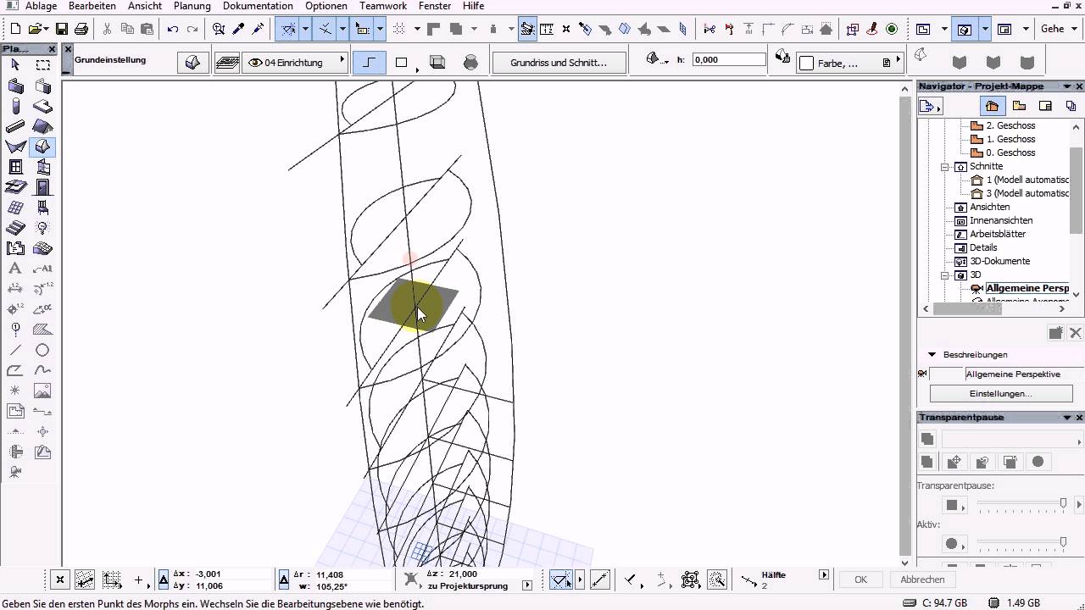Click the Farbe color swatch
The image size is (1085, 610).
pyautogui.click(x=806, y=64)
